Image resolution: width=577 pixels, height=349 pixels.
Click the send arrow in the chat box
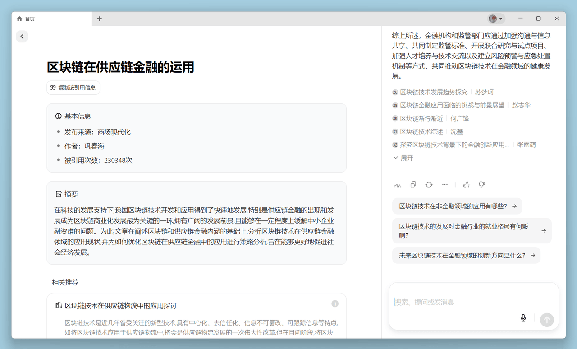click(546, 319)
